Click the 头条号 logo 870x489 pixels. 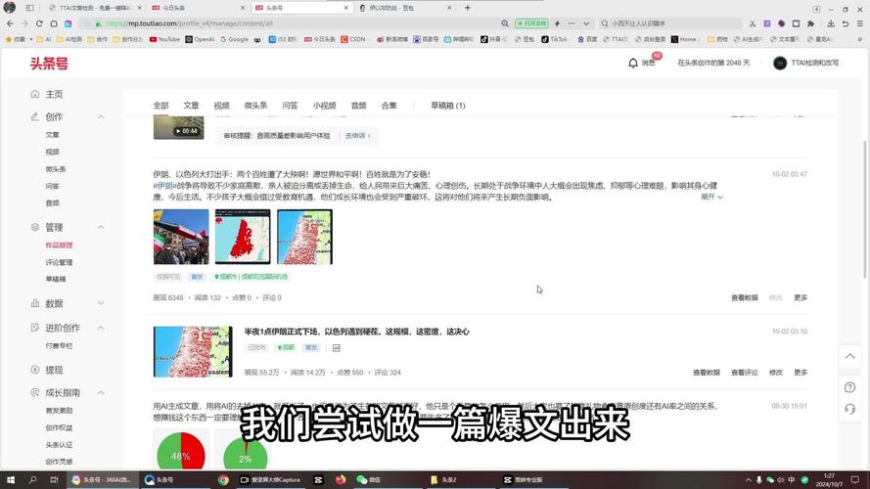(49, 64)
